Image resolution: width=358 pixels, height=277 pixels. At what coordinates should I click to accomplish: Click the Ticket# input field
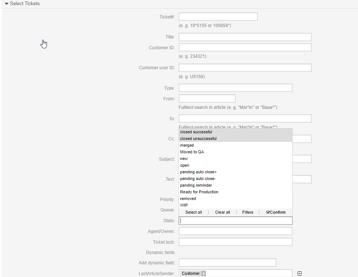[x=218, y=17]
